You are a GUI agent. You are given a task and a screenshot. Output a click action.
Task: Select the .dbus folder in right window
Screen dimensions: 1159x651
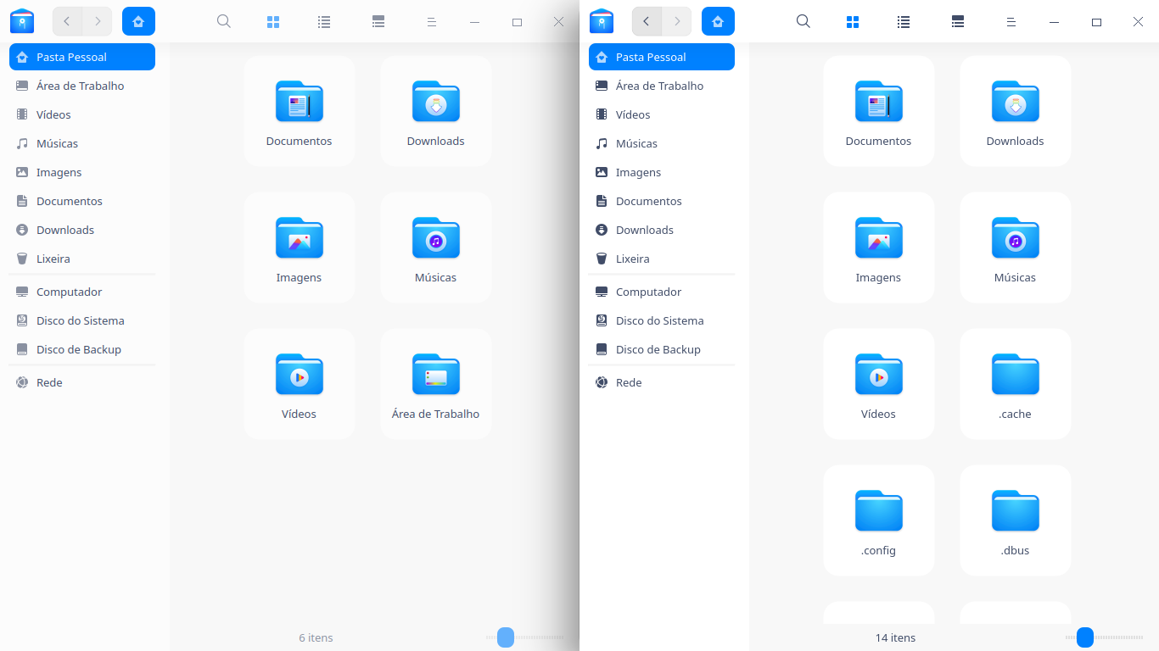click(x=1016, y=520)
